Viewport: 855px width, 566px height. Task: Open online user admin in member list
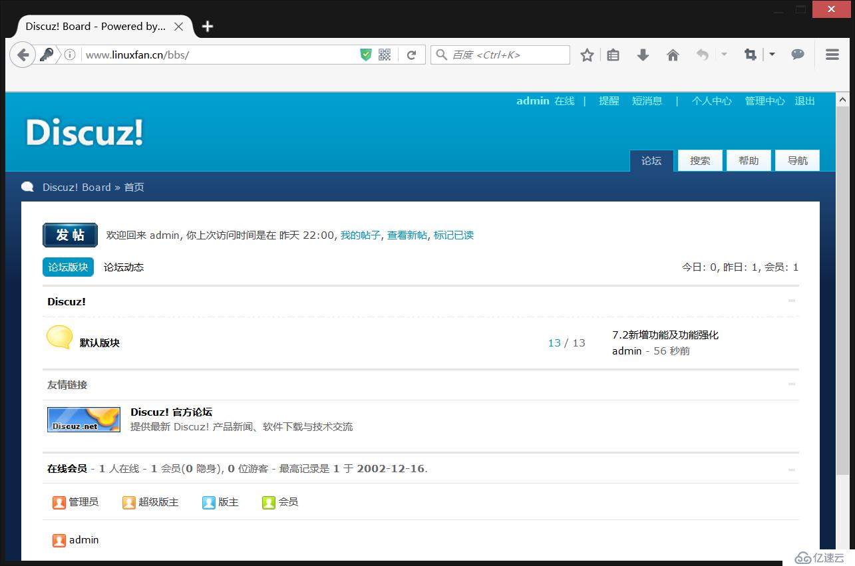(84, 539)
